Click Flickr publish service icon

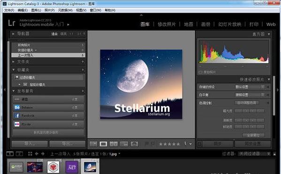tap(17, 124)
